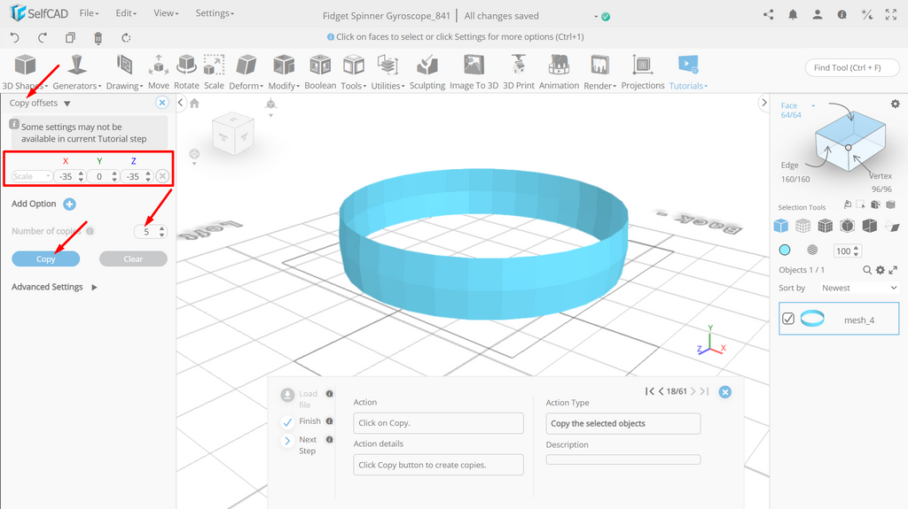Expand Advanced Settings section
Image resolution: width=908 pixels, height=509 pixels.
[54, 287]
